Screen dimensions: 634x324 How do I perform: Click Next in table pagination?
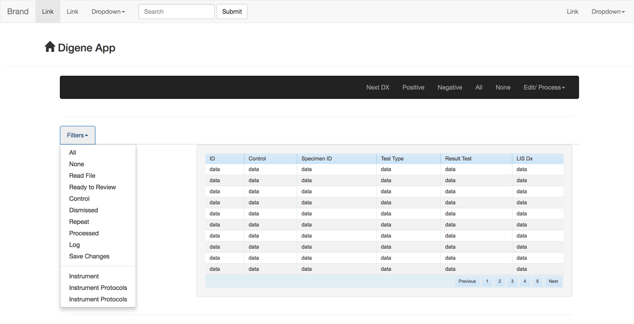pyautogui.click(x=553, y=281)
